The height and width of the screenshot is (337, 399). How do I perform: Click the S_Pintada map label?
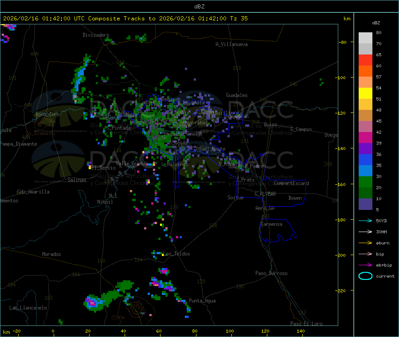tap(118, 128)
